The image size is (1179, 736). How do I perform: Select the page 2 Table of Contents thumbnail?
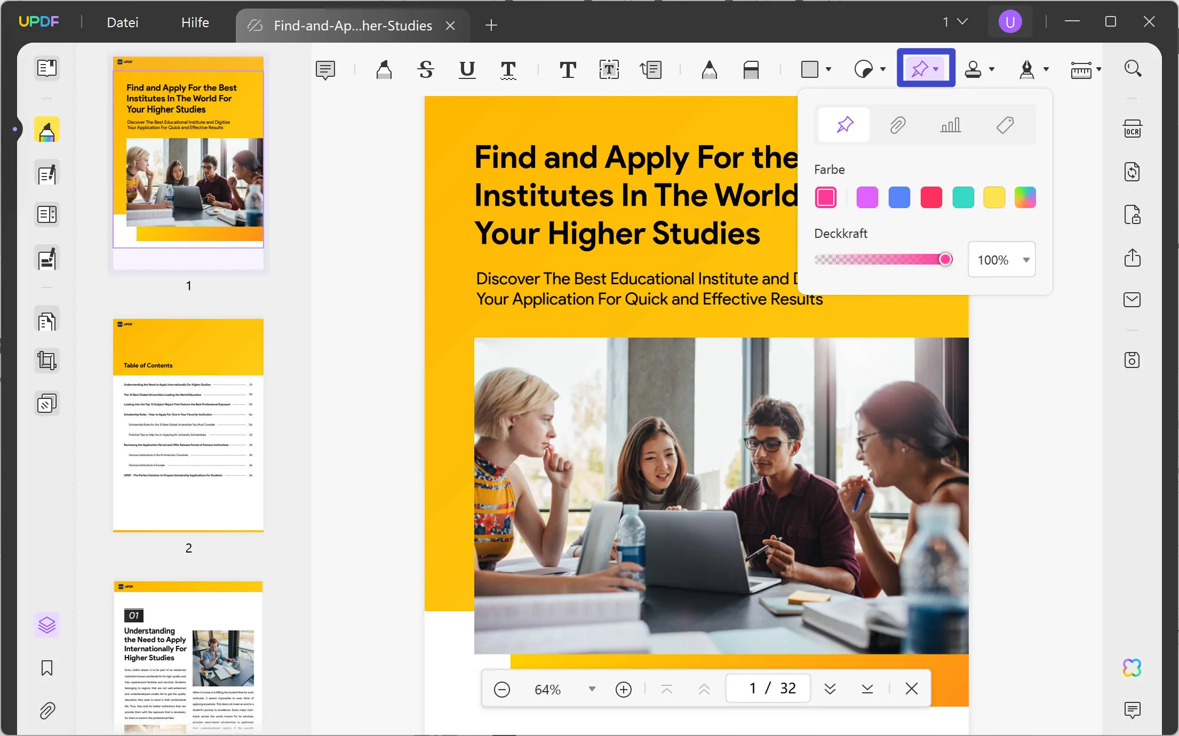point(188,425)
